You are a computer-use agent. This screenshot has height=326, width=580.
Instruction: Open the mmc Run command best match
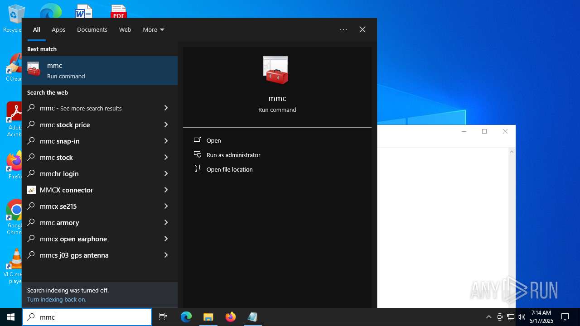(x=100, y=71)
